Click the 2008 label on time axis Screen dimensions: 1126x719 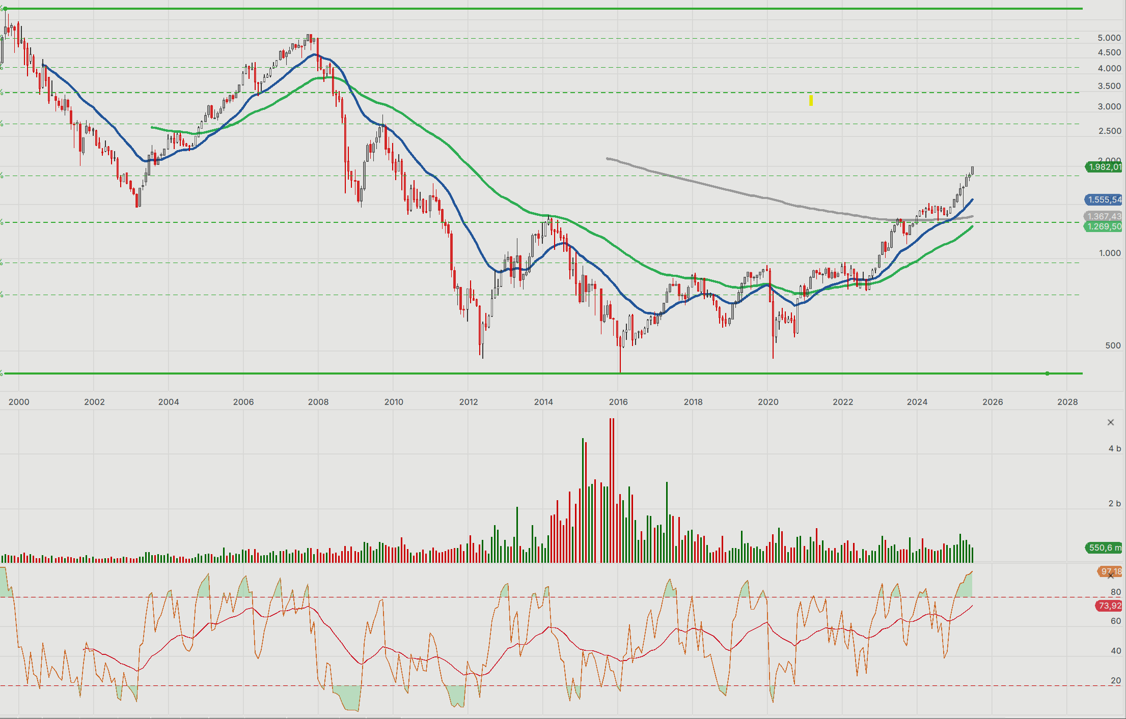coord(318,402)
